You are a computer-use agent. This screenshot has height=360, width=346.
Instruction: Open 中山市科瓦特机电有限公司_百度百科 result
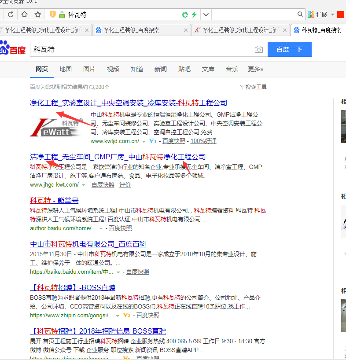pos(88,244)
